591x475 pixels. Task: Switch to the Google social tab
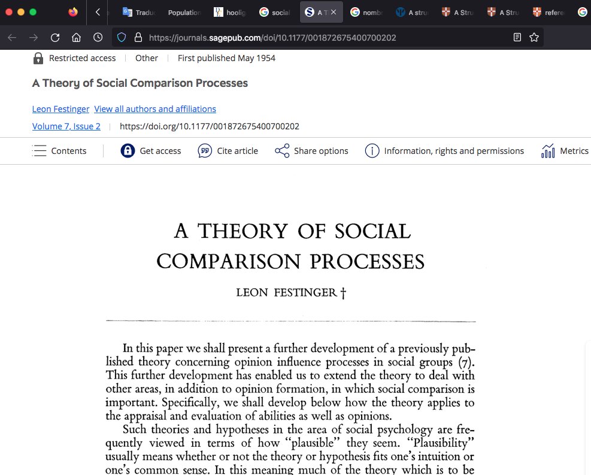(x=275, y=13)
